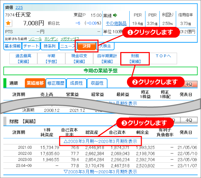Select the 23.04-09 row period cell
Image resolution: width=201 pixels, height=178 pixels.
[24, 166]
